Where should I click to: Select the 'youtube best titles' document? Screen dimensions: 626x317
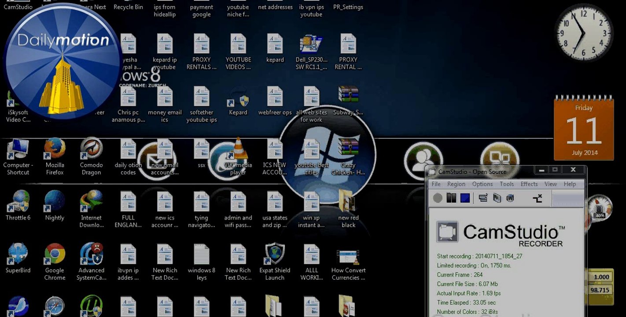click(x=312, y=157)
